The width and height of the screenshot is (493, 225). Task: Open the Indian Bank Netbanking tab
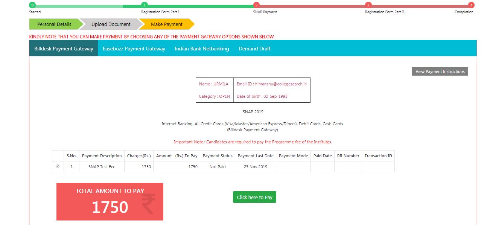[201, 48]
